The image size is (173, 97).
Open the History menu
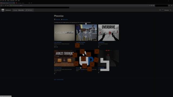[x=8, y=1]
